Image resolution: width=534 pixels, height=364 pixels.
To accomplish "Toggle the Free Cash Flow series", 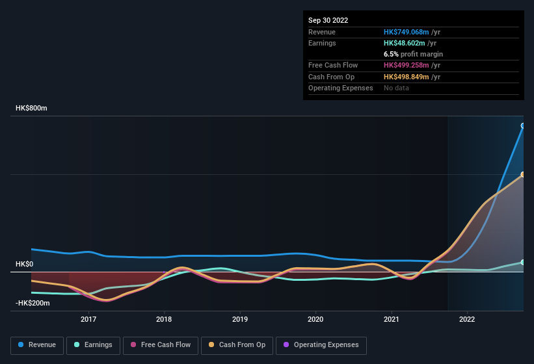I will click(161, 345).
